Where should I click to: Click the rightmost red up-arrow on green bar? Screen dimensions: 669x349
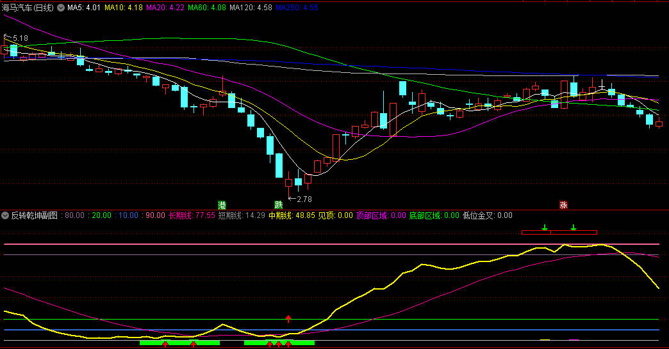click(x=288, y=345)
